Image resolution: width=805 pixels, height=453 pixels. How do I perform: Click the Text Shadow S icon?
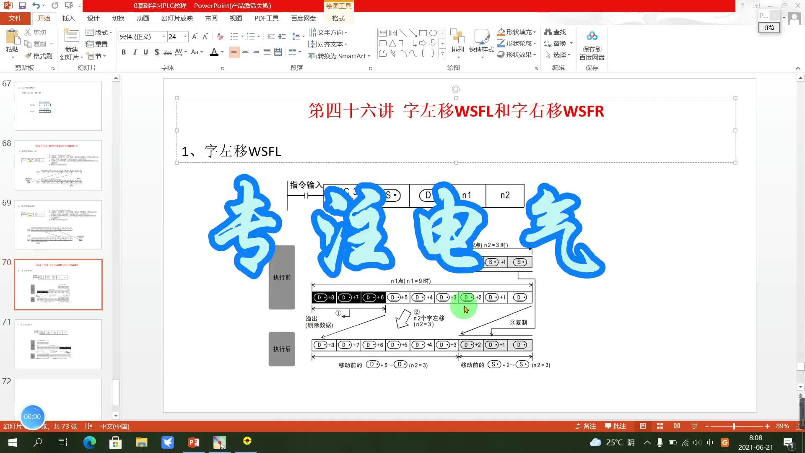tap(156, 52)
